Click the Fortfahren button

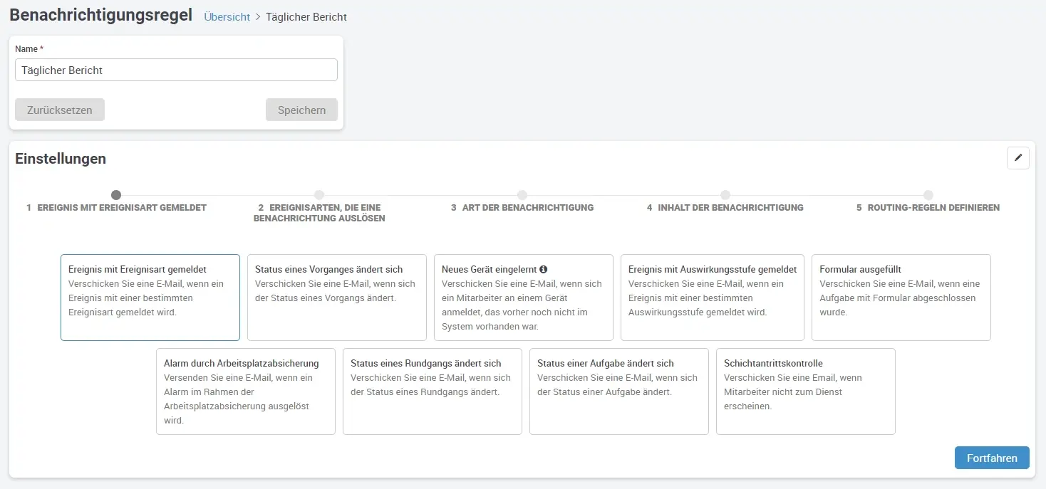tap(991, 458)
